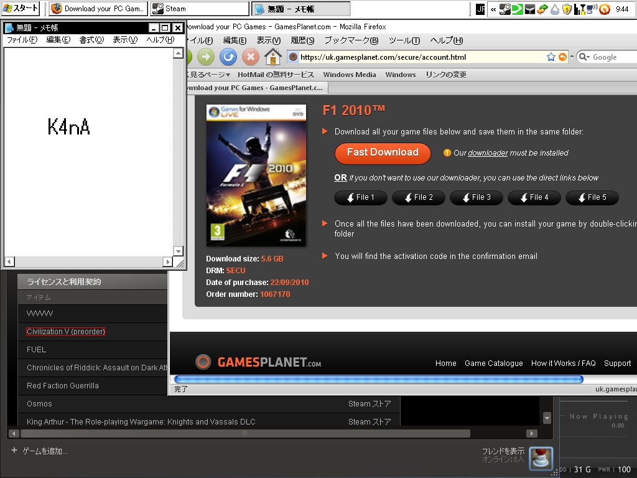The height and width of the screenshot is (478, 637).
Task: Select the GamesPlanet browser tab
Action: click(257, 88)
